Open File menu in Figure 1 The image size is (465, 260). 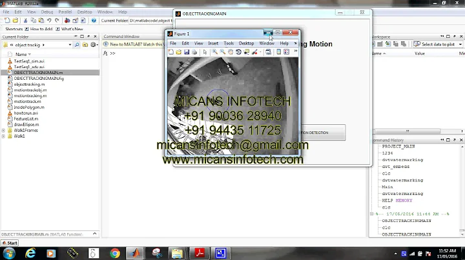click(x=173, y=43)
